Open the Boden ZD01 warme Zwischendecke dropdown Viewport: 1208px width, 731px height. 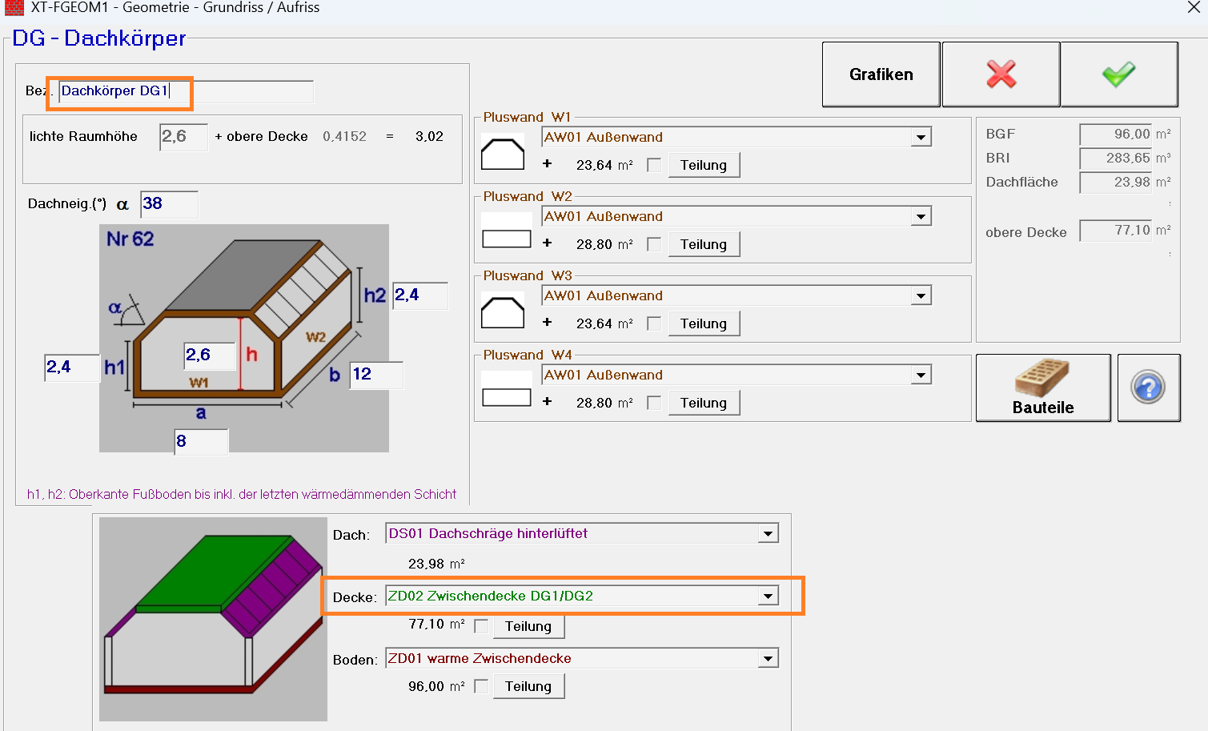click(x=768, y=659)
